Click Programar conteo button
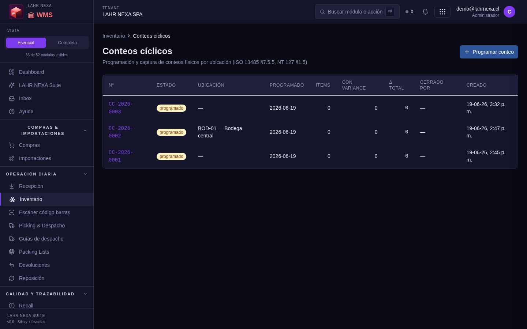527x329 pixels. (x=489, y=52)
